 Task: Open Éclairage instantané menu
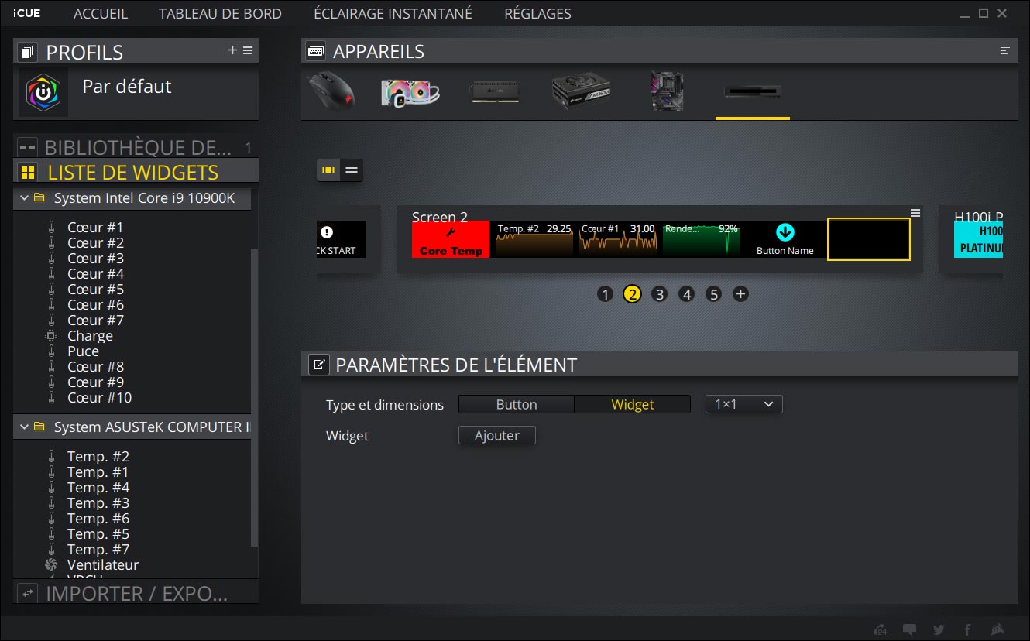click(393, 14)
